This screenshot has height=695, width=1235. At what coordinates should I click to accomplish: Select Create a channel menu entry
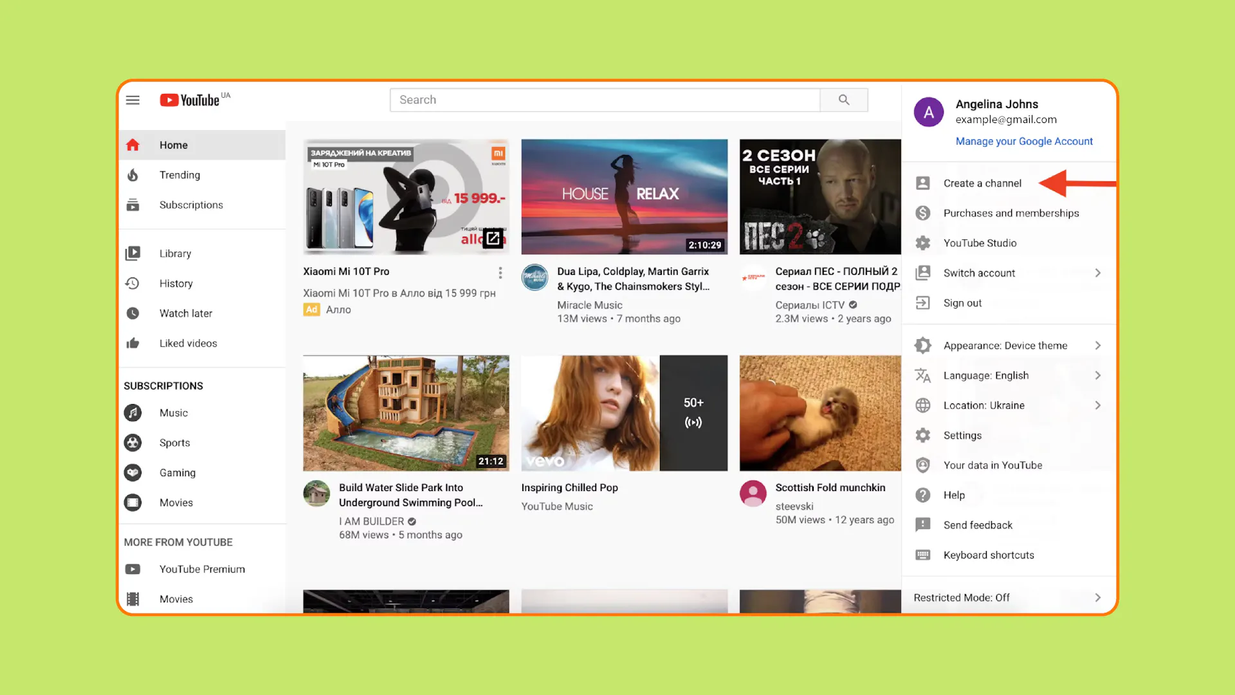[x=982, y=183]
